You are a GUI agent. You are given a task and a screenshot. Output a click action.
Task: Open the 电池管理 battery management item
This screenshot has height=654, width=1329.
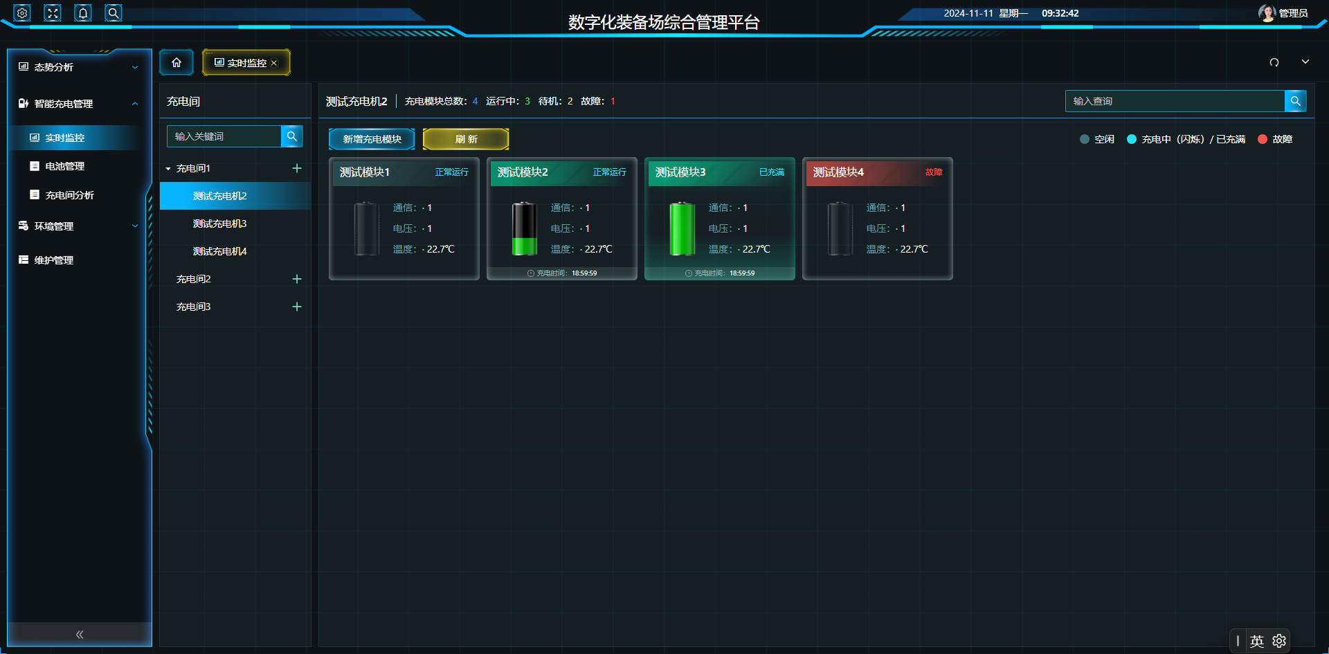point(65,166)
